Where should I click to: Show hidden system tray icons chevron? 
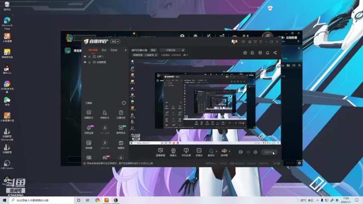(317, 200)
